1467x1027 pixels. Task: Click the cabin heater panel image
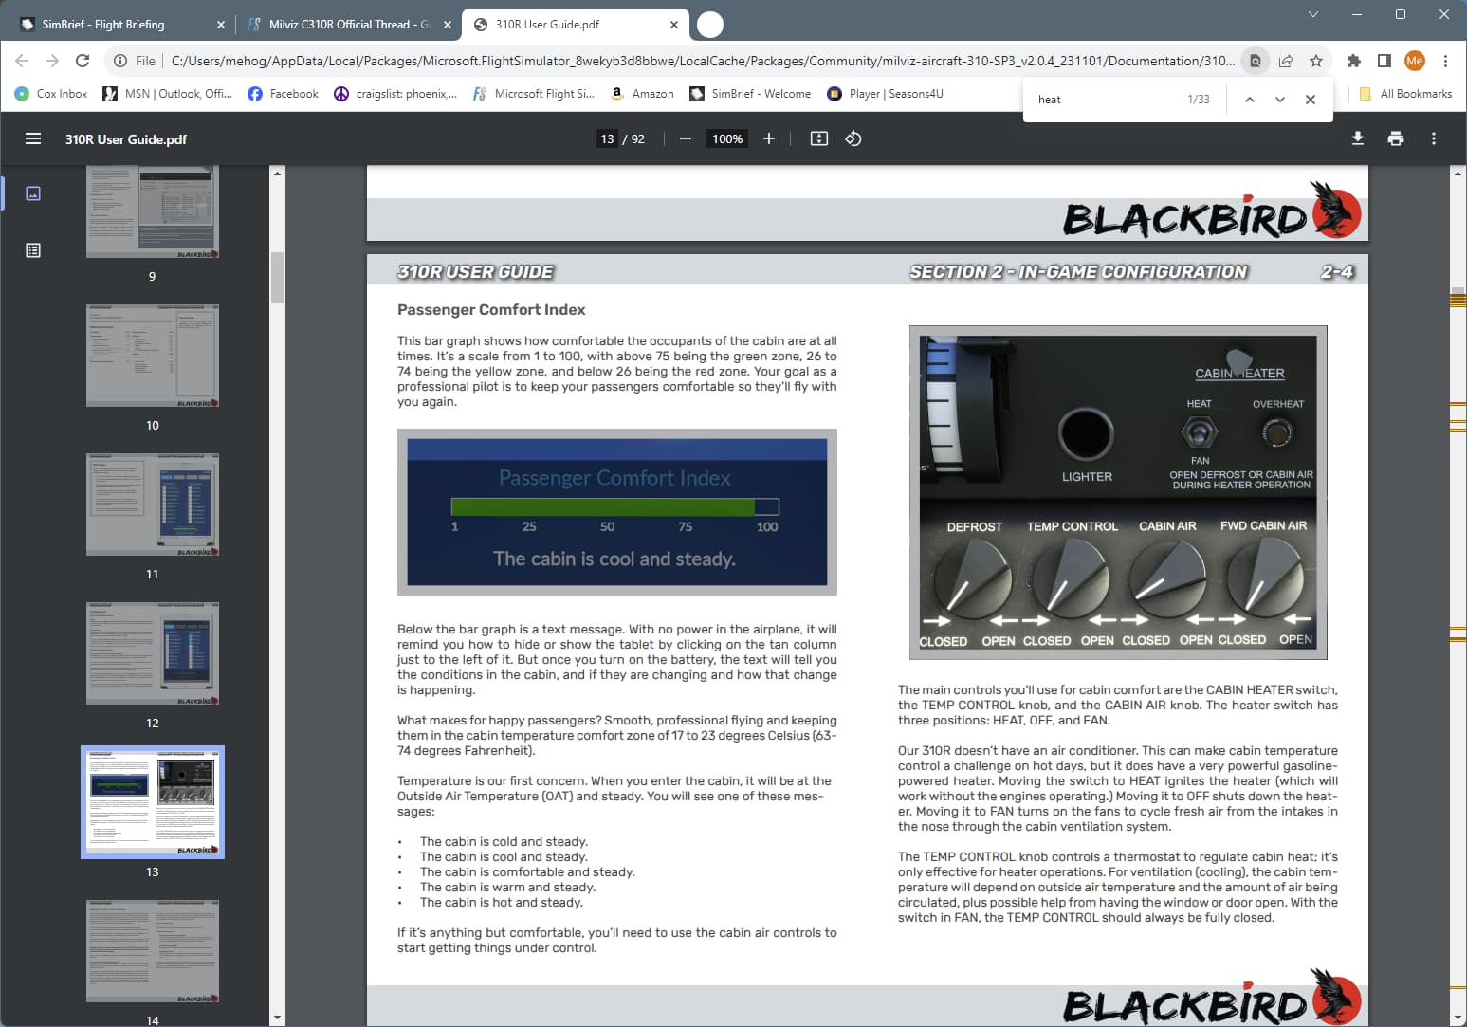[1118, 492]
